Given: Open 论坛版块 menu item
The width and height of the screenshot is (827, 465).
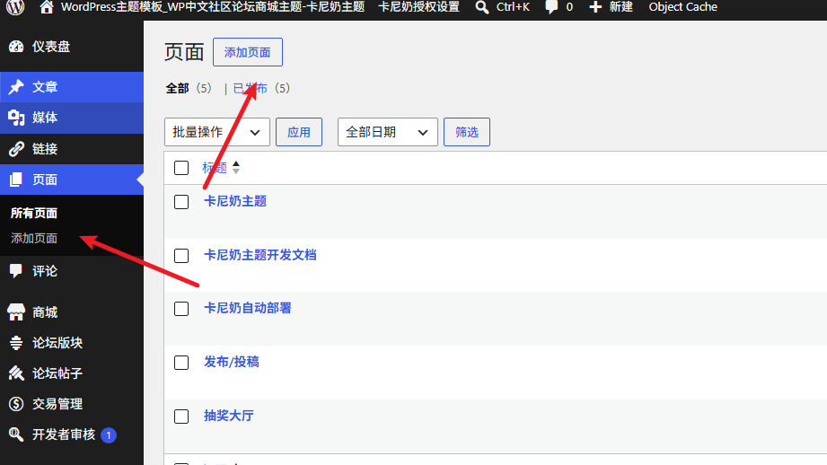Looking at the screenshot, I should pos(72,343).
